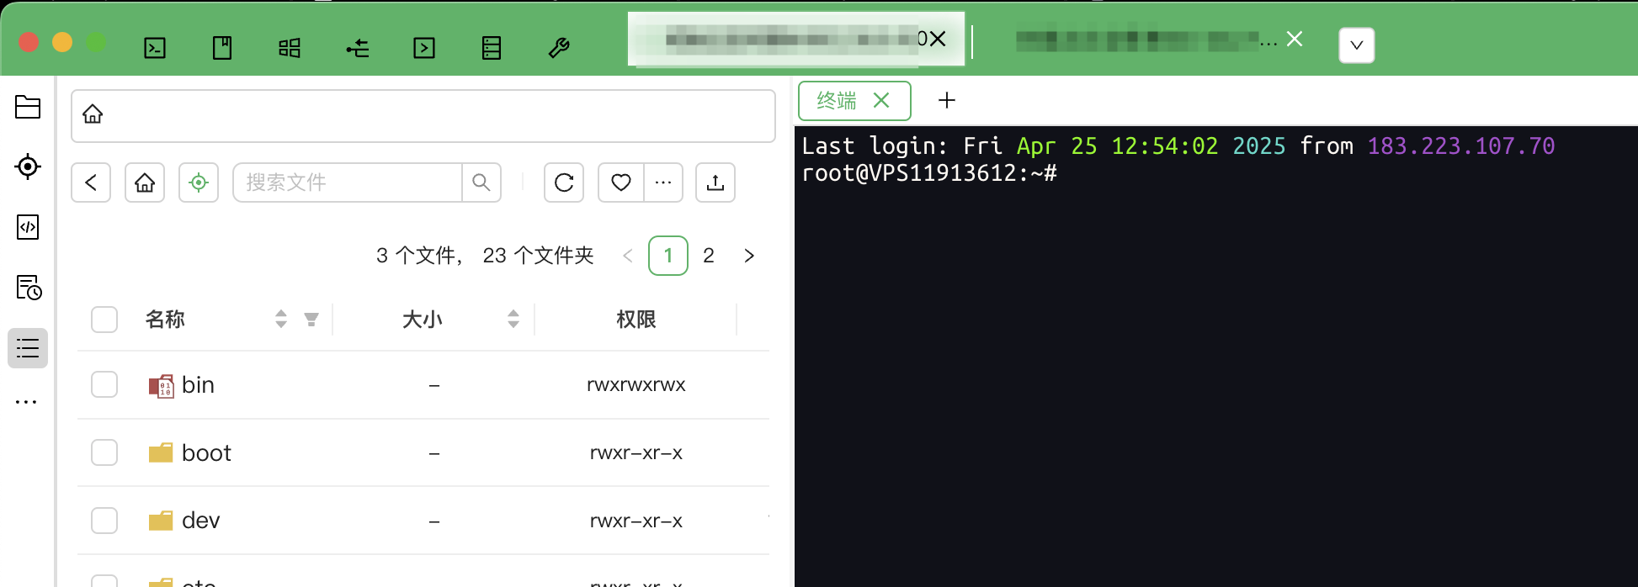Click the heart favorites button
1638x587 pixels.
point(621,182)
